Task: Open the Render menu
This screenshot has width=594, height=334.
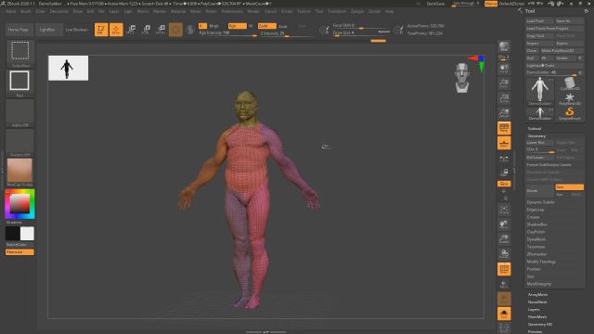Action: pyautogui.click(x=253, y=11)
